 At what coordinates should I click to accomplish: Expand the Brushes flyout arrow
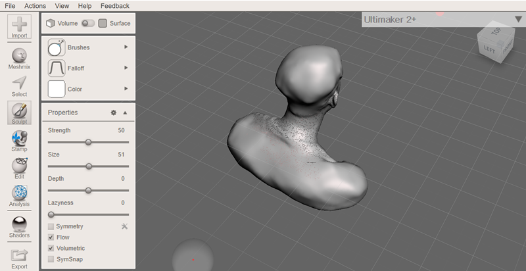126,47
